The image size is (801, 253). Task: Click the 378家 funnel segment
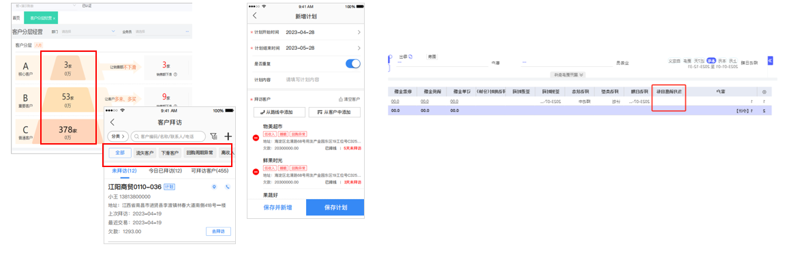click(x=67, y=131)
